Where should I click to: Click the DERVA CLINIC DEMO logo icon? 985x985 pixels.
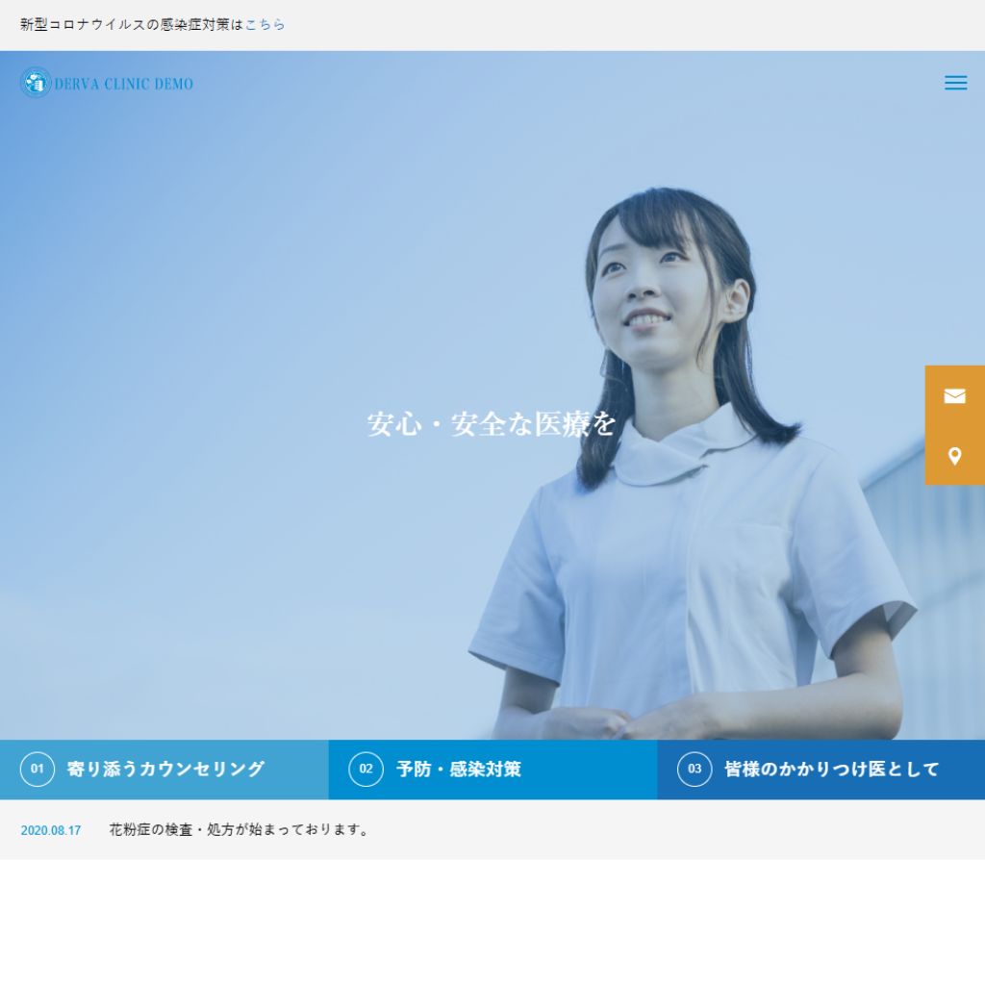[x=34, y=83]
